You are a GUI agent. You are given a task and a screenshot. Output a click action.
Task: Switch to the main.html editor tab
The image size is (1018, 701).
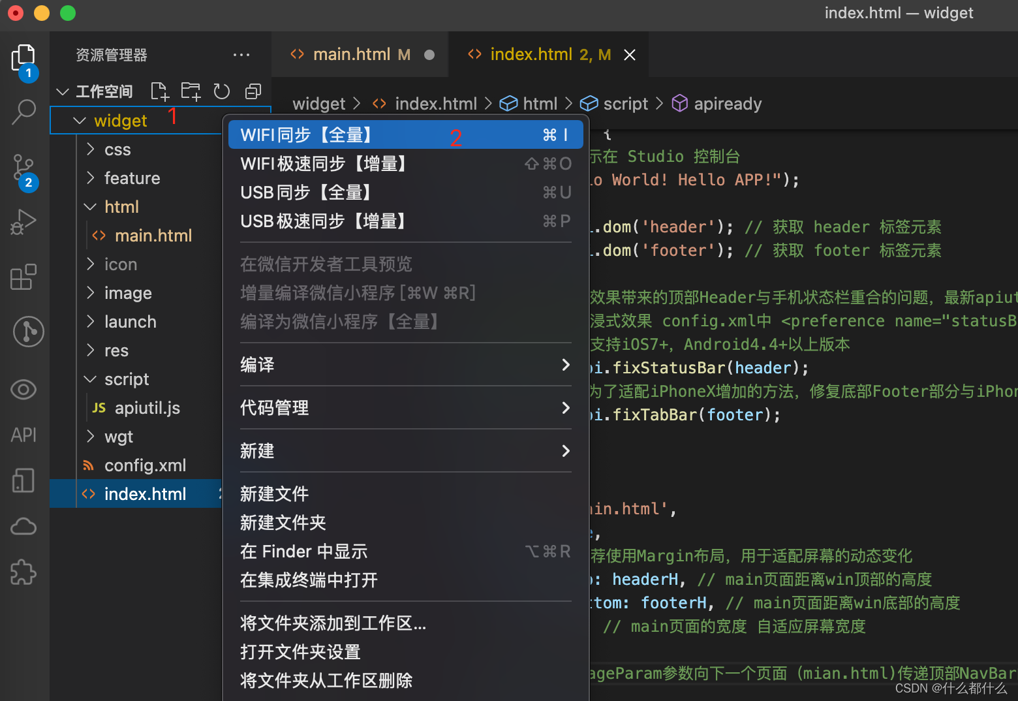pyautogui.click(x=361, y=55)
